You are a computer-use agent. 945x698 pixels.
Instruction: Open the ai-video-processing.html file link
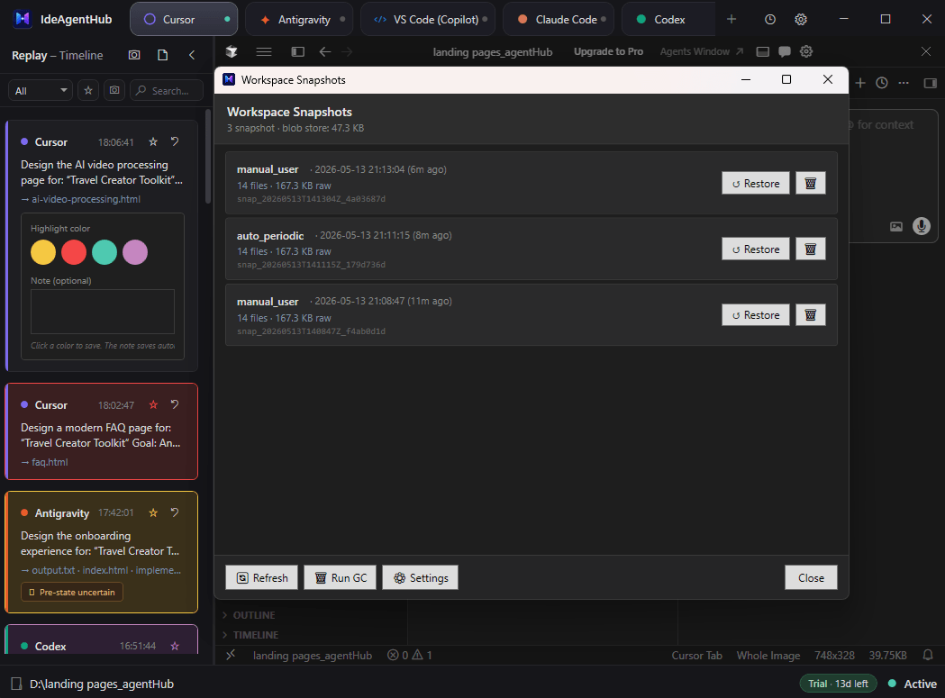[86, 199]
